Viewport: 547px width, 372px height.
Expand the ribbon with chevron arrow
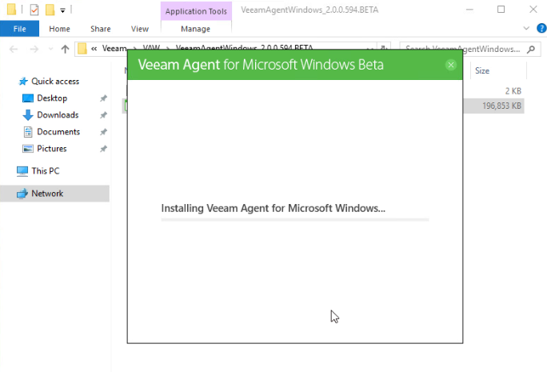(x=526, y=28)
